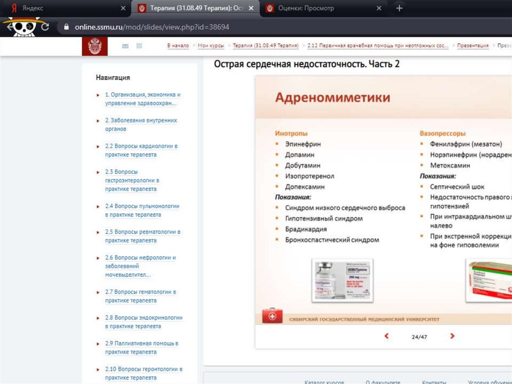This screenshot has height=384, width=512.
Task: Open 2.7 Вопросы гематологии section
Action: pos(140,296)
